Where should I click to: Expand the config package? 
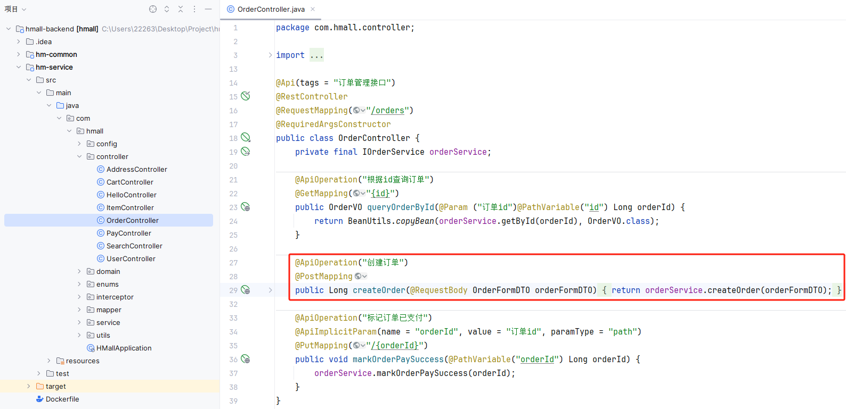click(79, 144)
